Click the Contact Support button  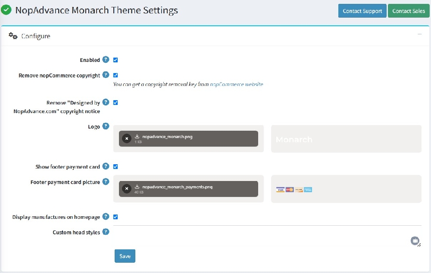[x=362, y=11]
